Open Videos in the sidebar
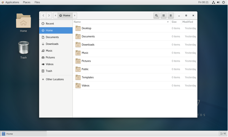Image resolution: width=228 pixels, height=137 pixels. point(56,64)
